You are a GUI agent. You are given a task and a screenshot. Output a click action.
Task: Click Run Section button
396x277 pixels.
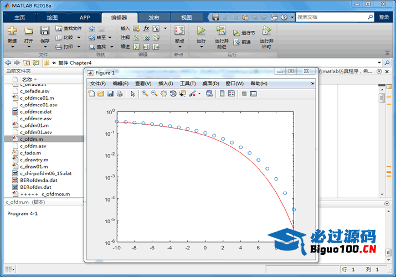click(244, 33)
